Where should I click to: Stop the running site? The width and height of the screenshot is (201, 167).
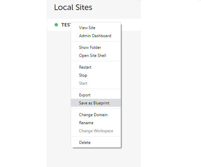tap(83, 75)
